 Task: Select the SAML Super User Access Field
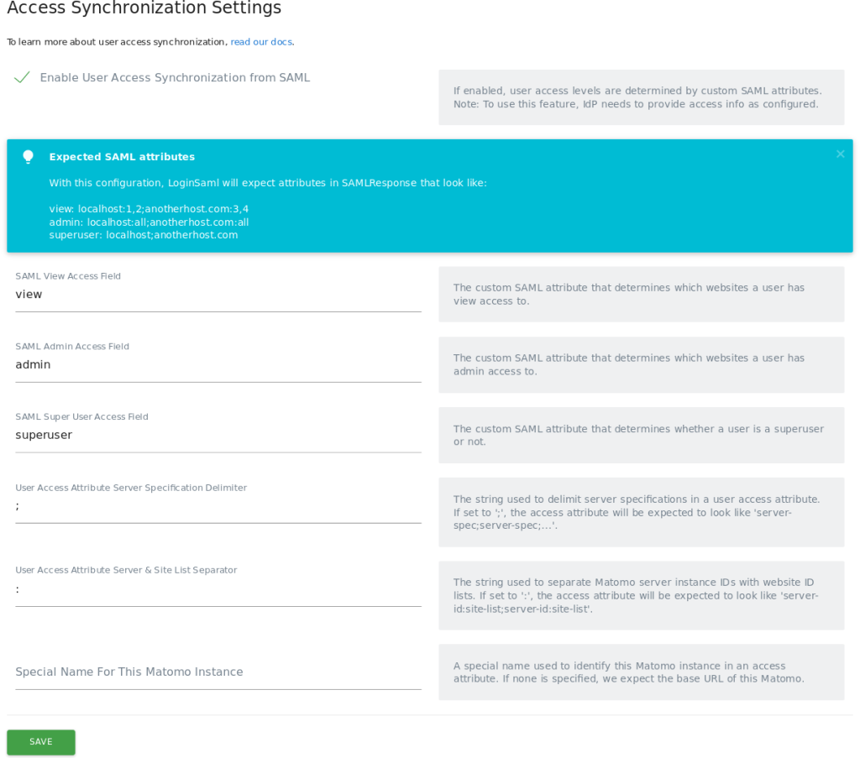[x=218, y=436]
